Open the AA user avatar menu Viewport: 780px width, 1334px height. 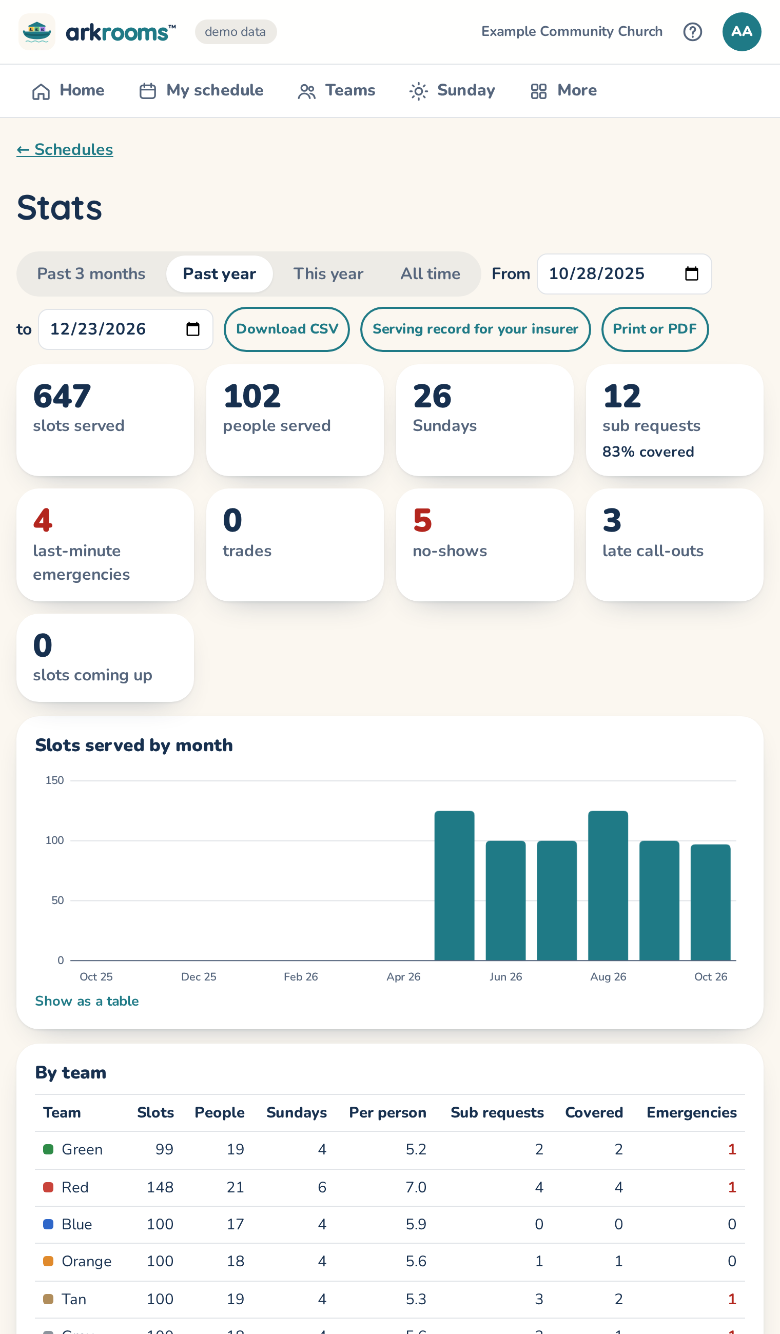tap(742, 32)
